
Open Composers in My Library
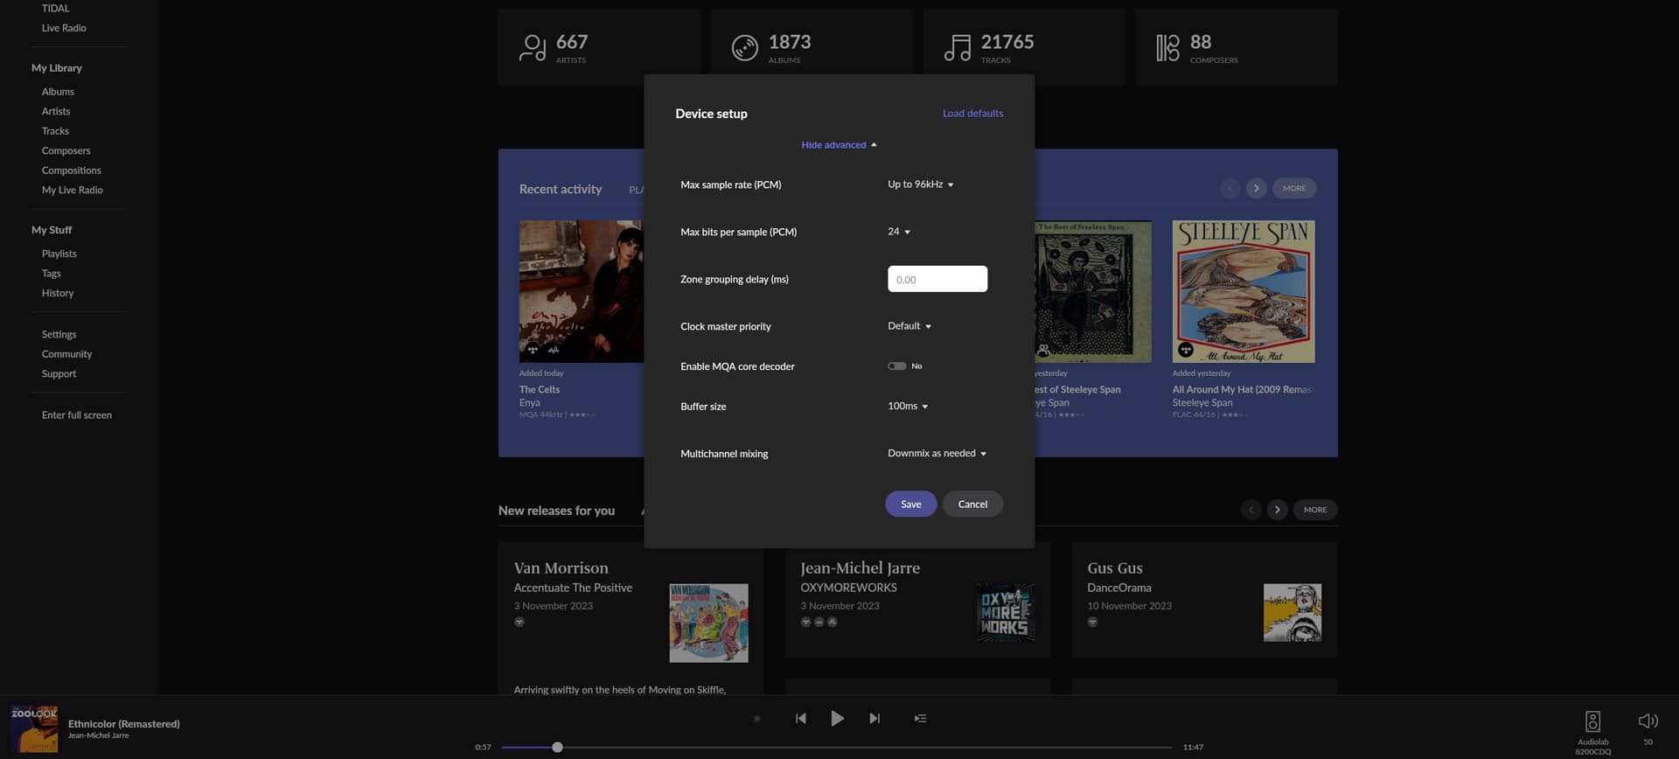[x=66, y=151]
